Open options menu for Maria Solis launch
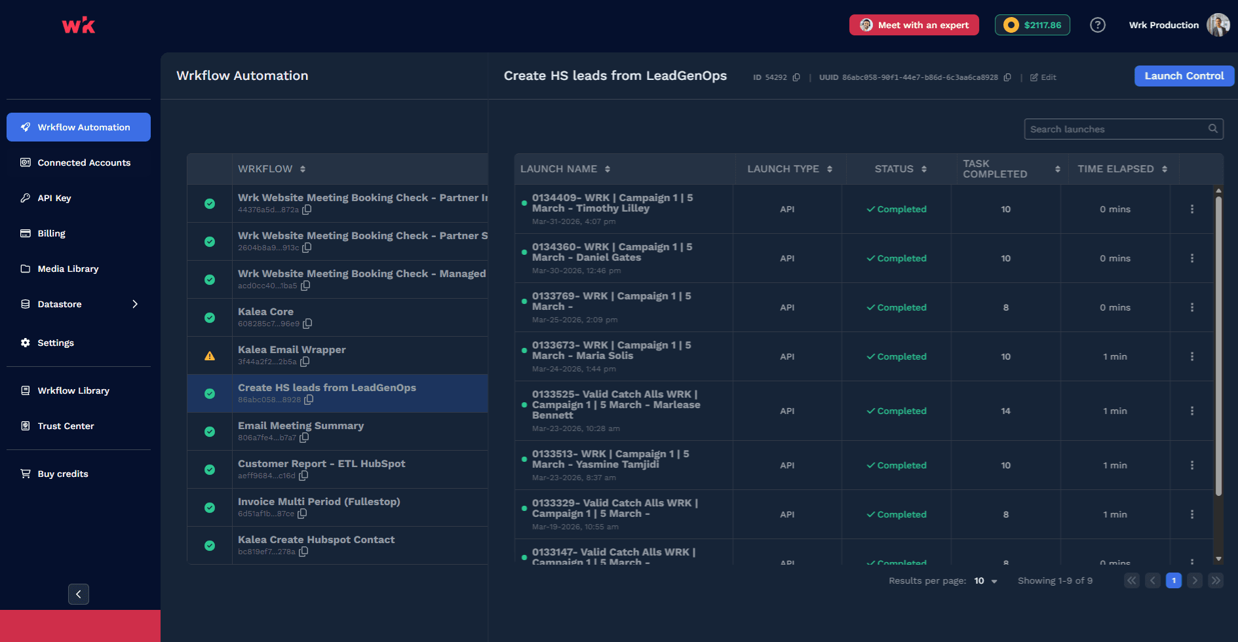 (1191, 356)
